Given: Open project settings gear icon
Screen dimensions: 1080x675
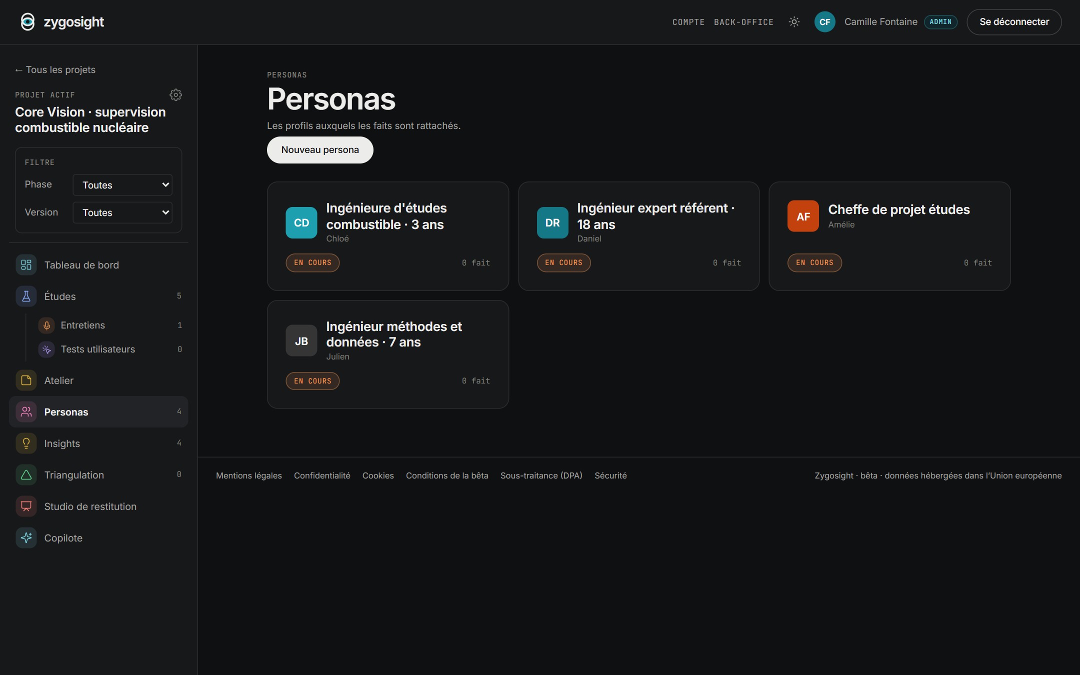Looking at the screenshot, I should click(175, 94).
